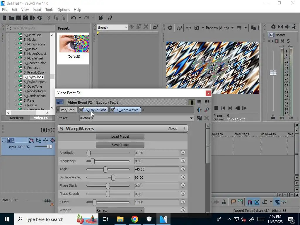Save preset using floppy disk icon
This screenshot has height=225, width=300.
199,118
